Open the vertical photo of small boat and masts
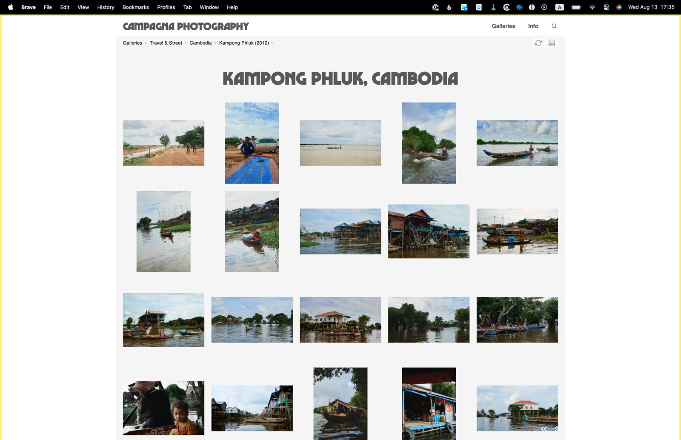 coord(163,231)
